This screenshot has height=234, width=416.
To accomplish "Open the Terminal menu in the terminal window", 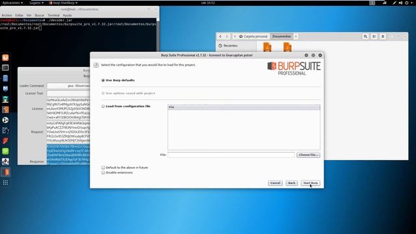I will pyautogui.click(x=53, y=16).
